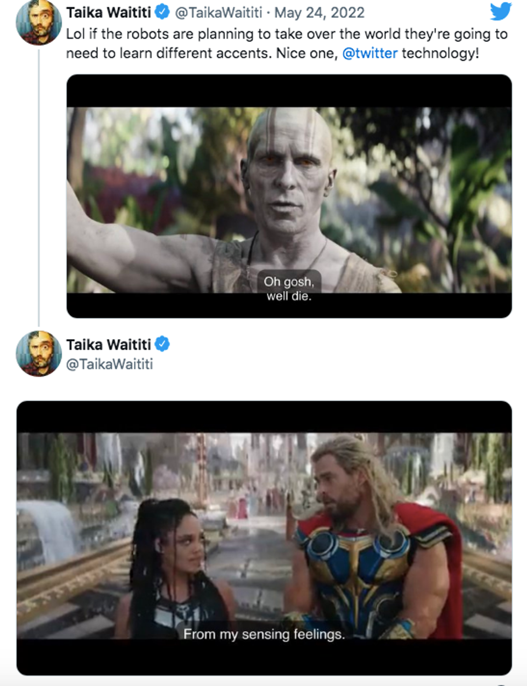Click the verified badge beside the top name
The image size is (527, 686).
tap(162, 12)
